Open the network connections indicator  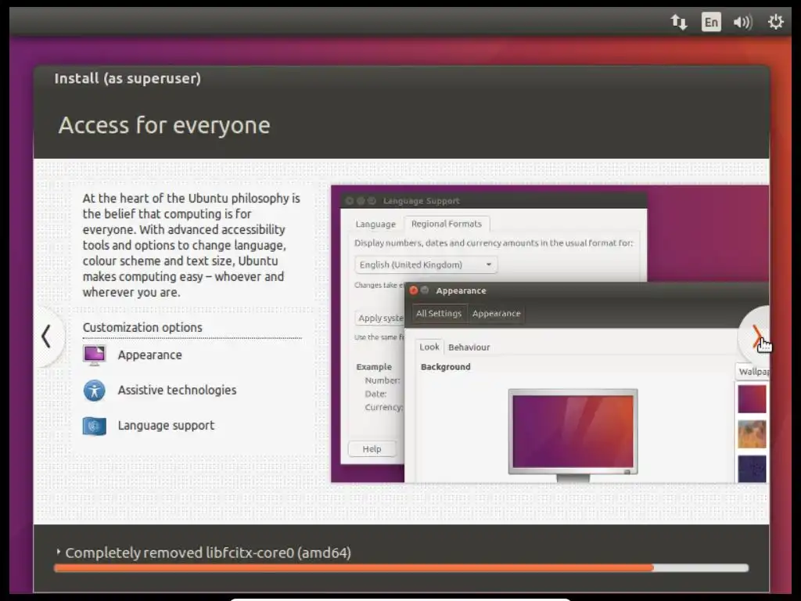(678, 22)
